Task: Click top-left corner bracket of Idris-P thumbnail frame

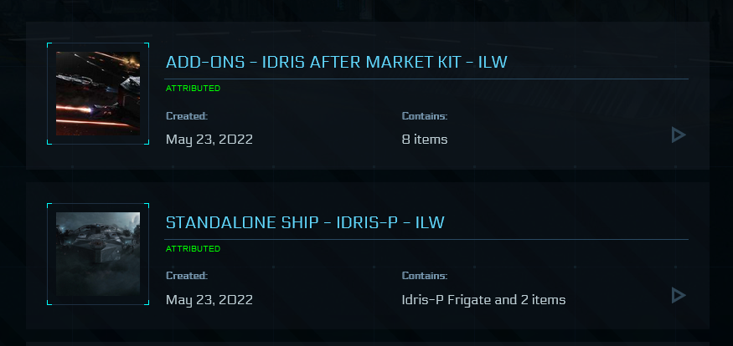Action: (49, 205)
